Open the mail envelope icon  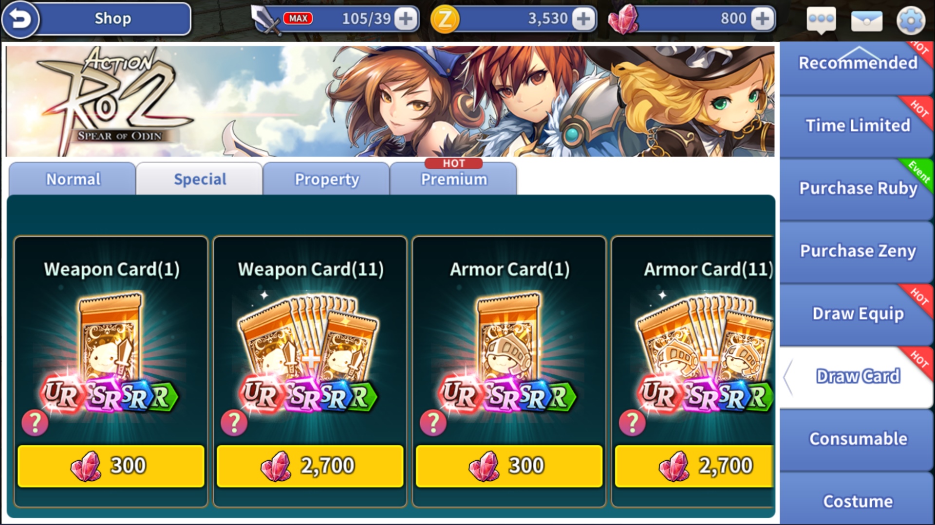(x=866, y=20)
